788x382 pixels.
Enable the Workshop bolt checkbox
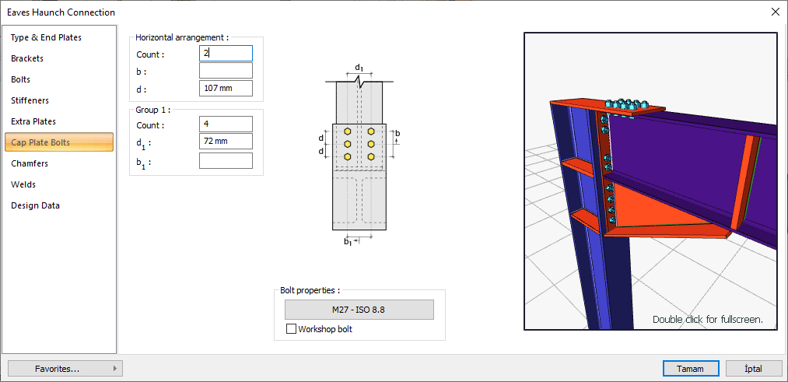tap(292, 329)
